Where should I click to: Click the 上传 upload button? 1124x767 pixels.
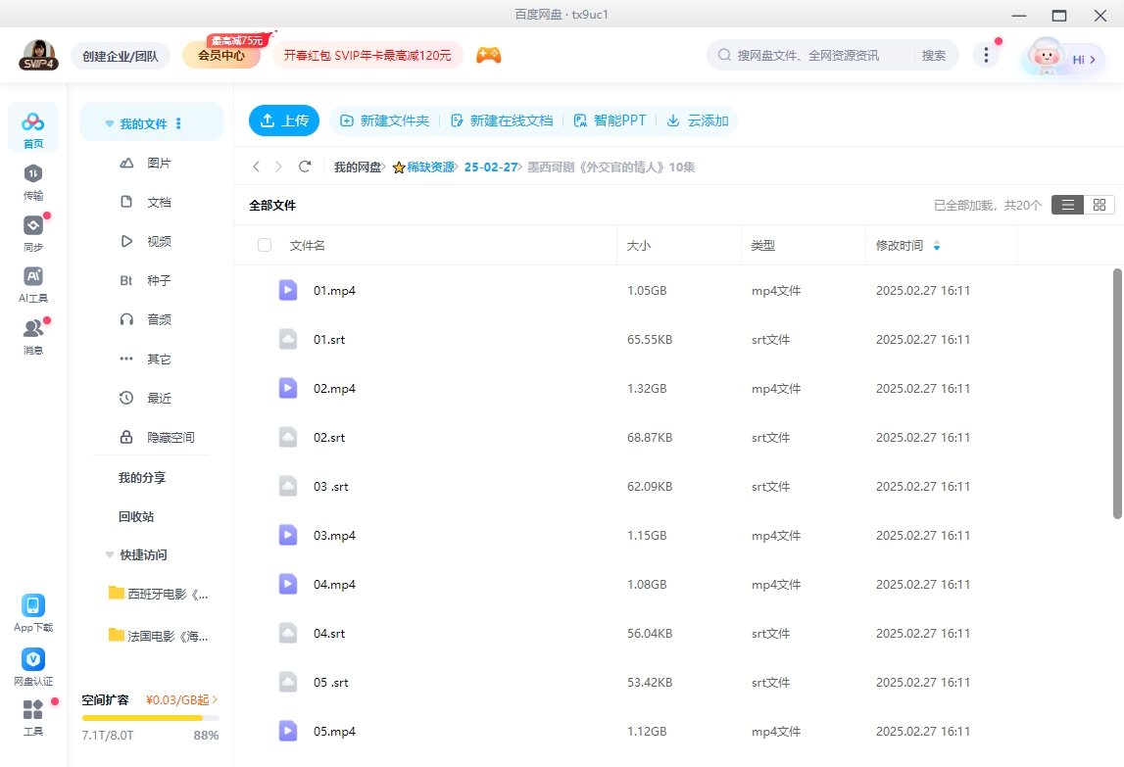click(283, 120)
